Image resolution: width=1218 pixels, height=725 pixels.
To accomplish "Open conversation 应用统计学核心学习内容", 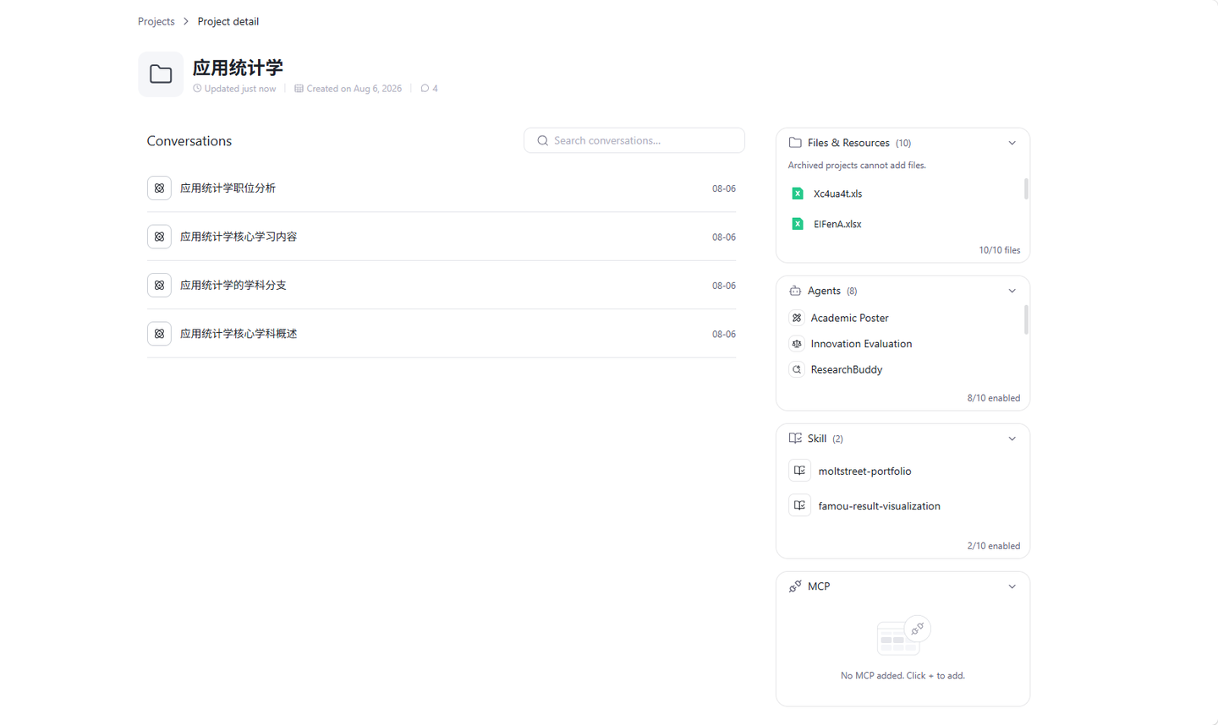I will 442,237.
